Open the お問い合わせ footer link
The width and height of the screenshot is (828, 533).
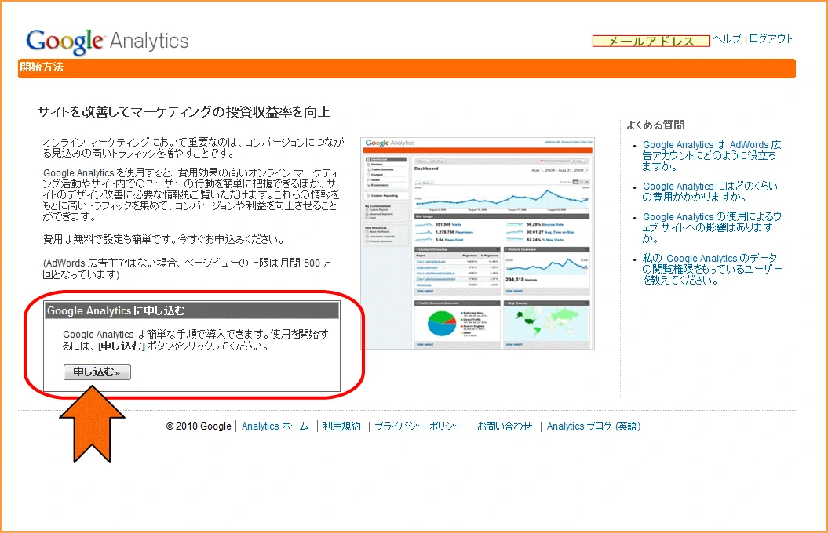pos(505,426)
